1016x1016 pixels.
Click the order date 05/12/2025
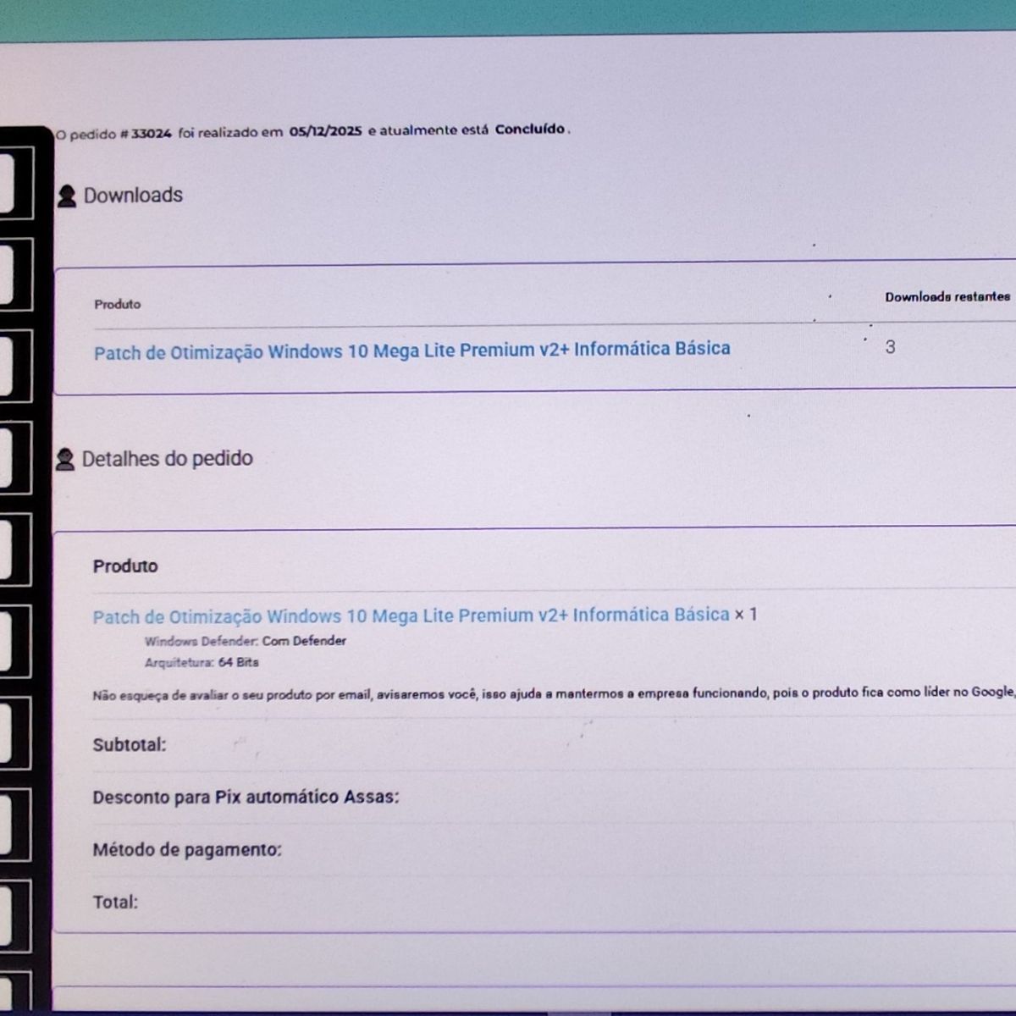pos(325,131)
